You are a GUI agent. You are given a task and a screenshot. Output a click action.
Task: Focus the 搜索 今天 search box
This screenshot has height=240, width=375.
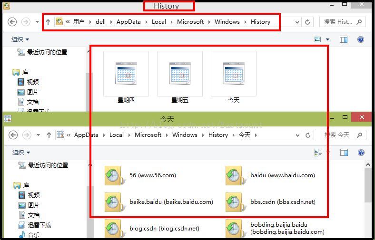click(343, 135)
